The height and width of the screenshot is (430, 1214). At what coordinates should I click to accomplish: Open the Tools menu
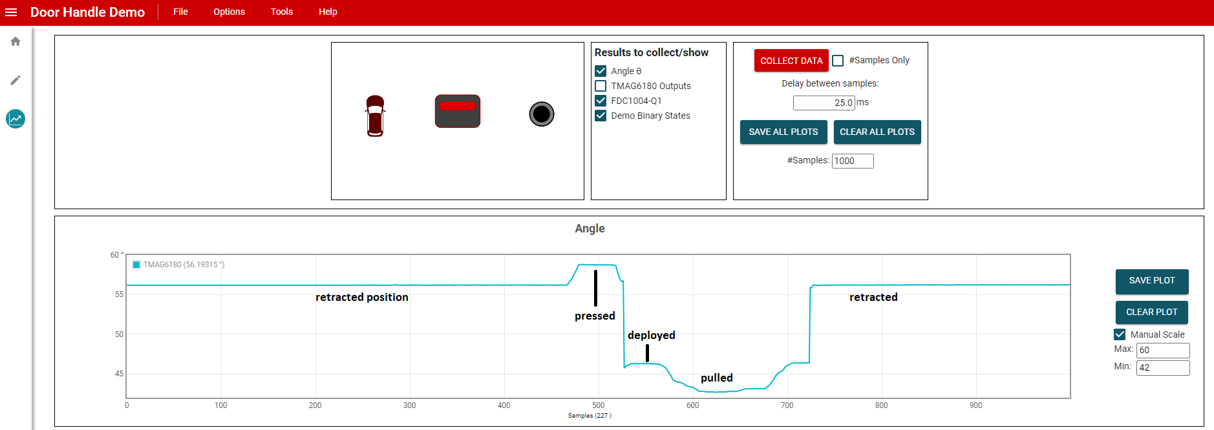click(281, 12)
